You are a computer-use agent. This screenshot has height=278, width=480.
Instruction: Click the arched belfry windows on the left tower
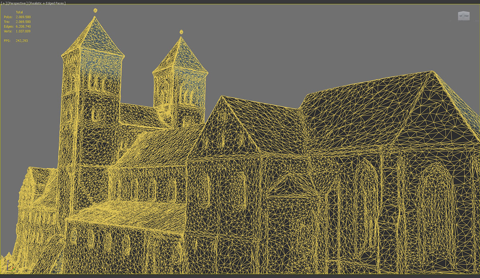[x=97, y=83]
